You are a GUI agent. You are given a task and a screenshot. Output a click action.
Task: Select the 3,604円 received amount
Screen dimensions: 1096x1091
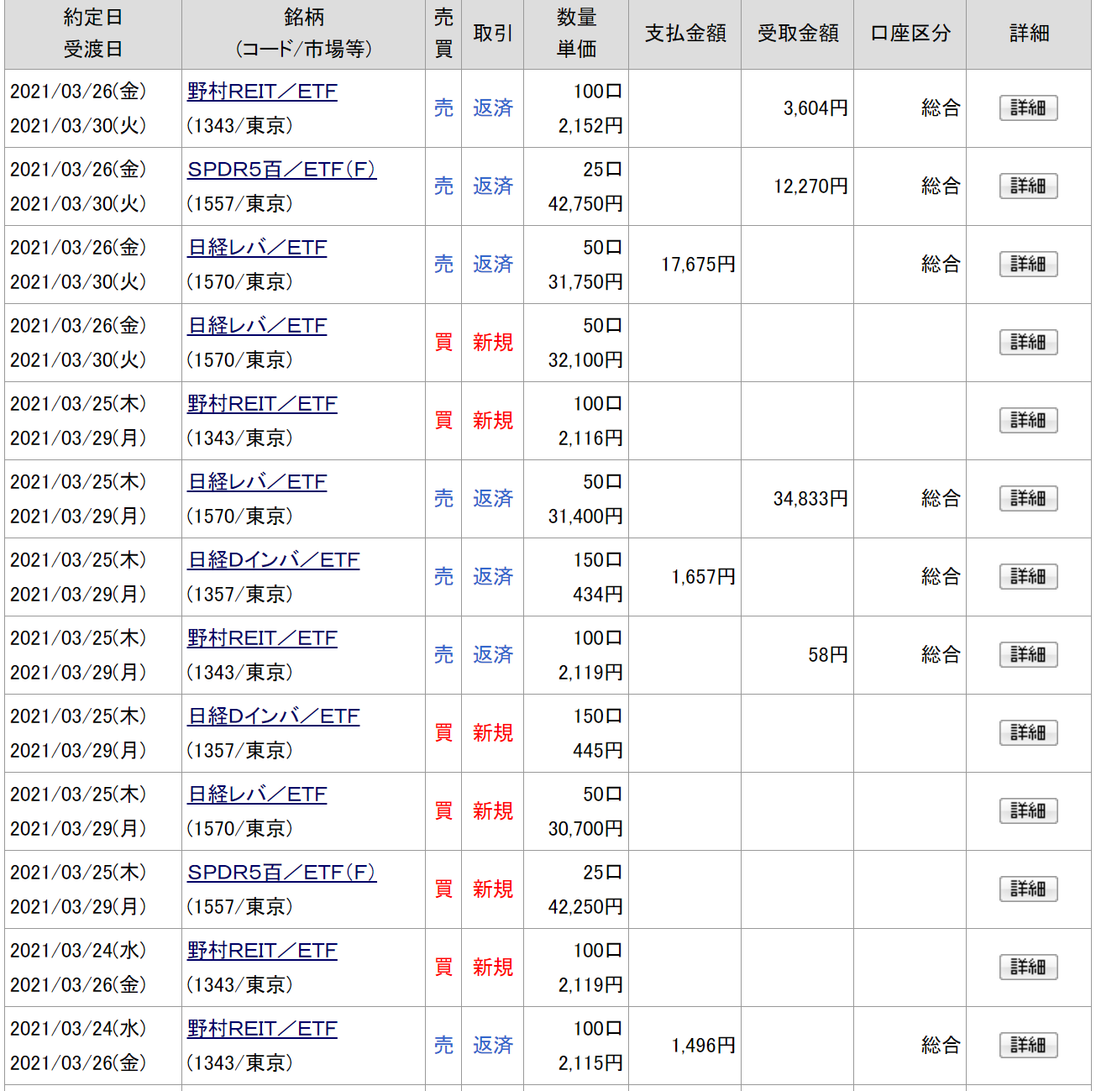(815, 108)
